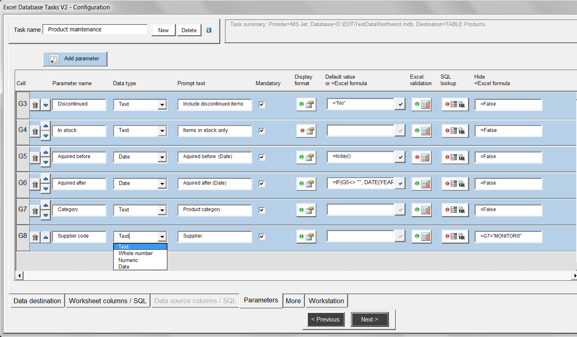
Task: Move Supplier code parameter up
Action: (46, 237)
